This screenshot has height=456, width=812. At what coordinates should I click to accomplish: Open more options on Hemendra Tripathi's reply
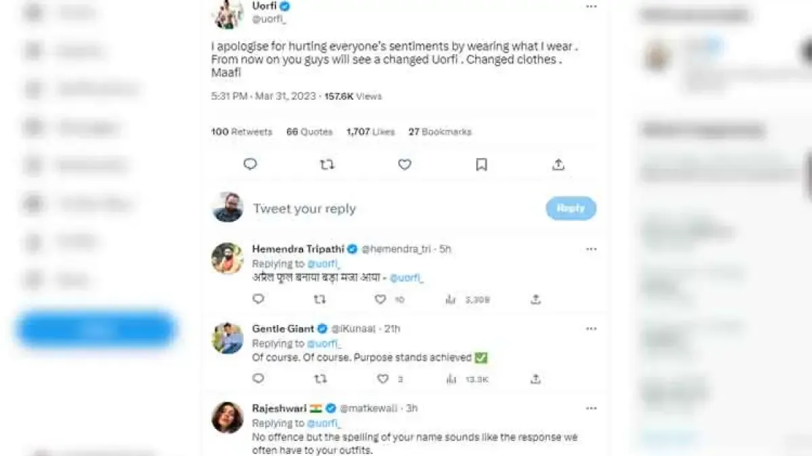(x=591, y=249)
